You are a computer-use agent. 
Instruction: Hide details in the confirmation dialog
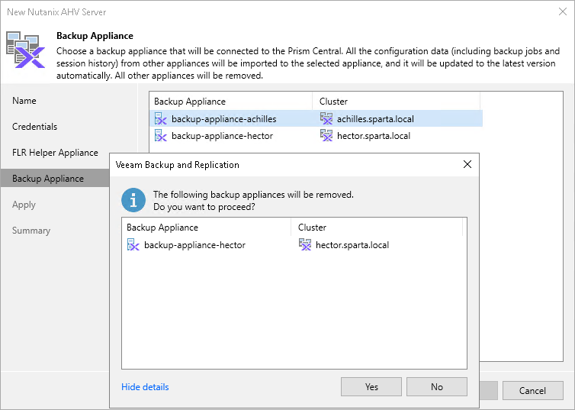coord(145,387)
